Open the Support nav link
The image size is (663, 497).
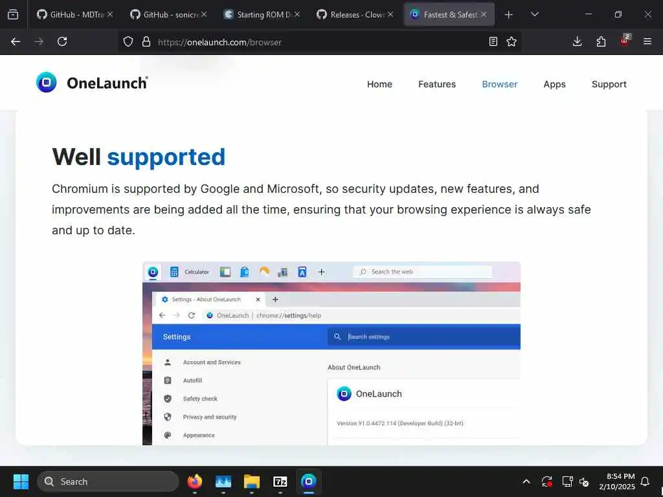[x=609, y=84]
